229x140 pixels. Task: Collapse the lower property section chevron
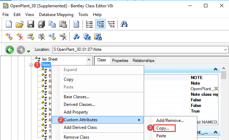(x=215, y=132)
